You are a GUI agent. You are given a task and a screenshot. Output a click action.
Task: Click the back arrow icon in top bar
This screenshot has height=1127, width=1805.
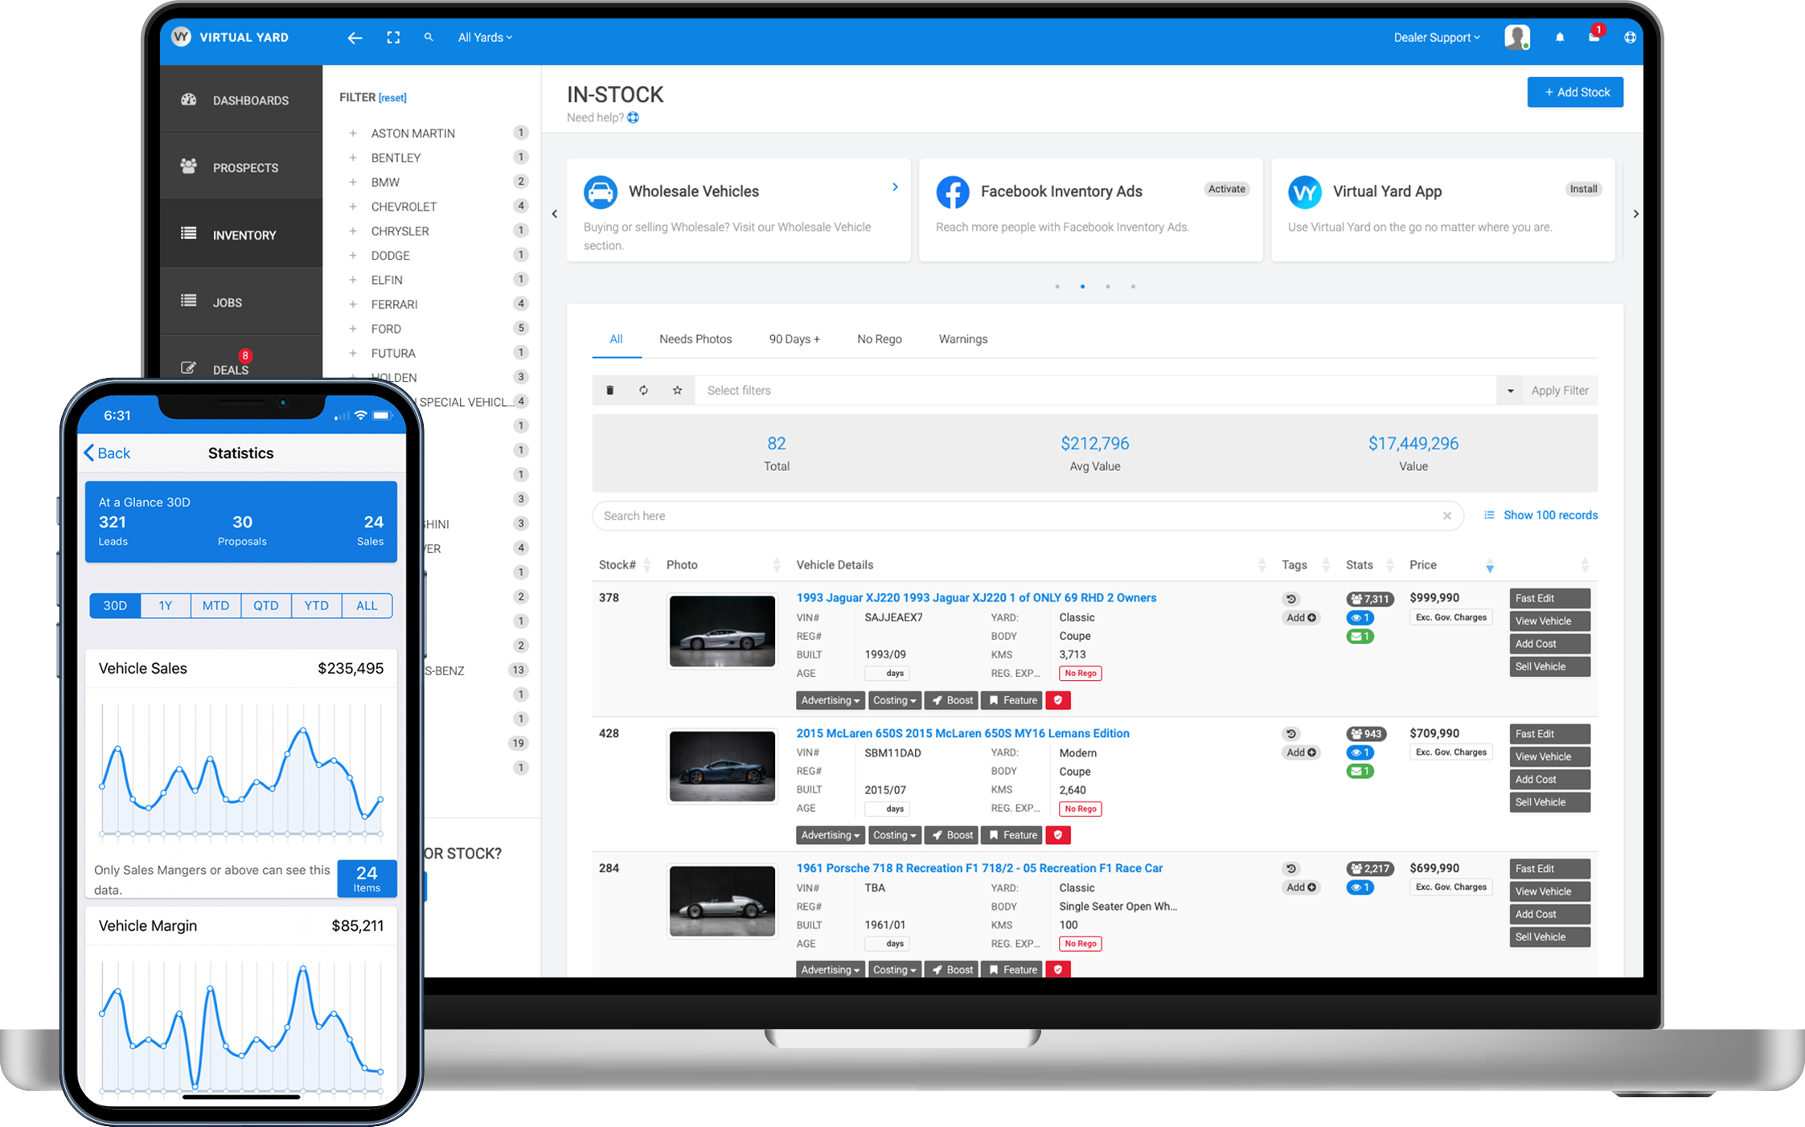pos(355,38)
